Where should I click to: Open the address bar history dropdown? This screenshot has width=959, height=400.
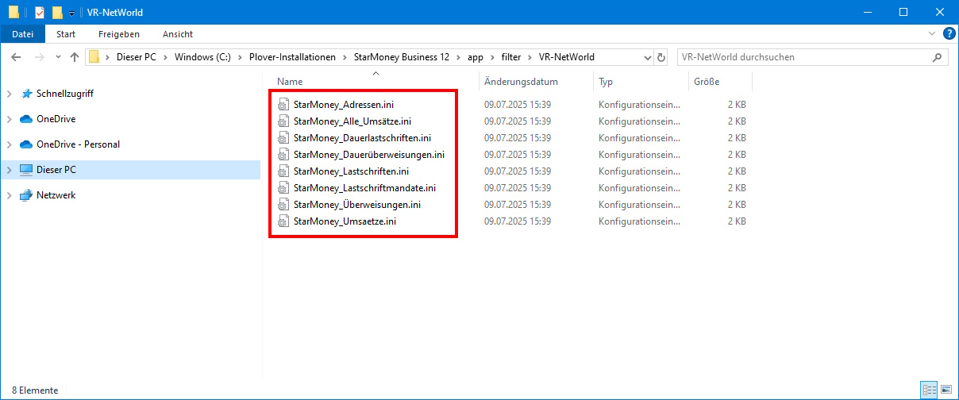pyautogui.click(x=646, y=57)
